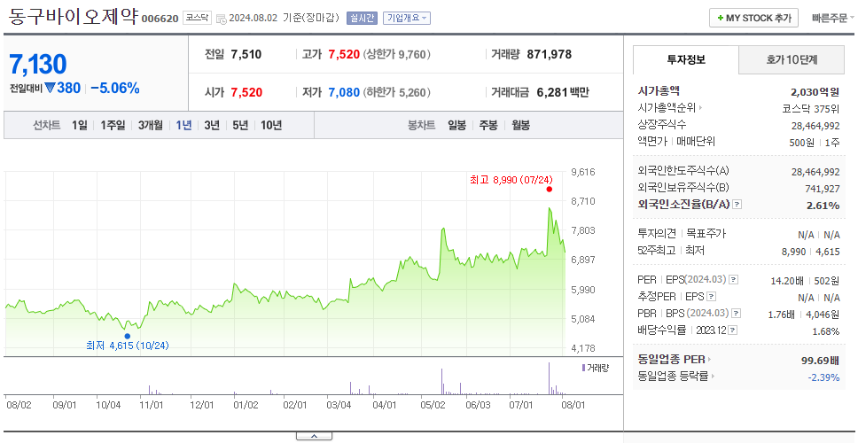Click the 동구바이오제약 stock name heading
Image resolution: width=858 pixels, height=443 pixels.
point(73,17)
